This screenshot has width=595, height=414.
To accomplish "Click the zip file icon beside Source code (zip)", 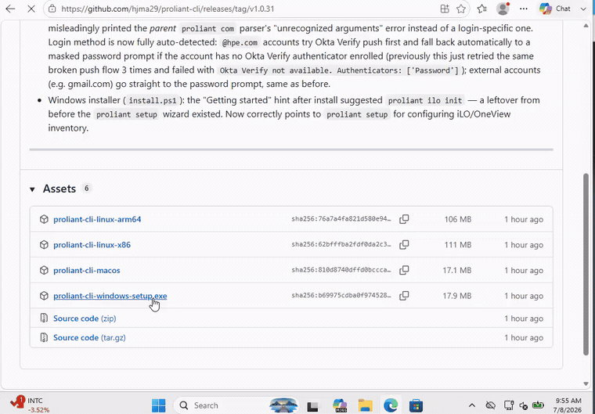I will tap(44, 318).
